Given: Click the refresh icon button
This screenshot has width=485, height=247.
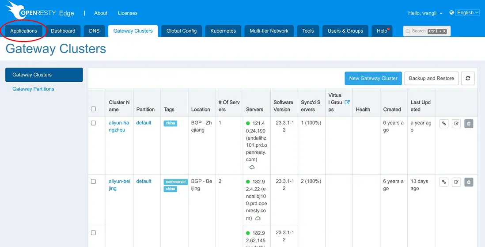Looking at the screenshot, I should click(468, 78).
